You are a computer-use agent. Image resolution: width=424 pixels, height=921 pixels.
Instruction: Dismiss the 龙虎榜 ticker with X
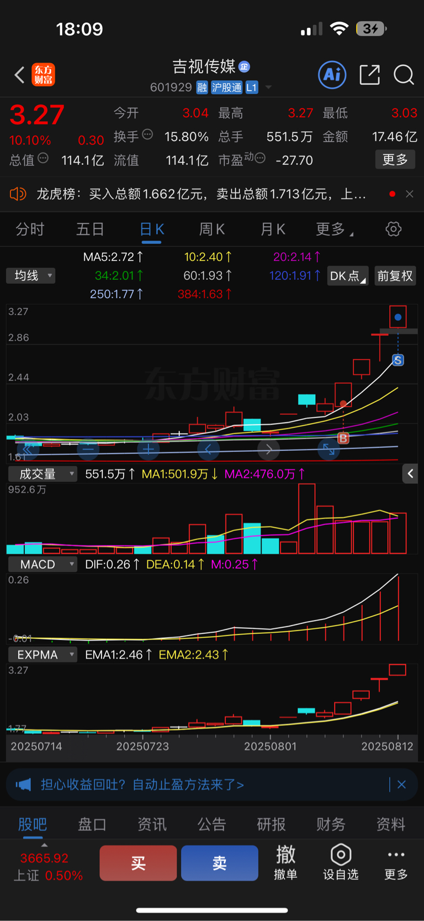coord(410,194)
